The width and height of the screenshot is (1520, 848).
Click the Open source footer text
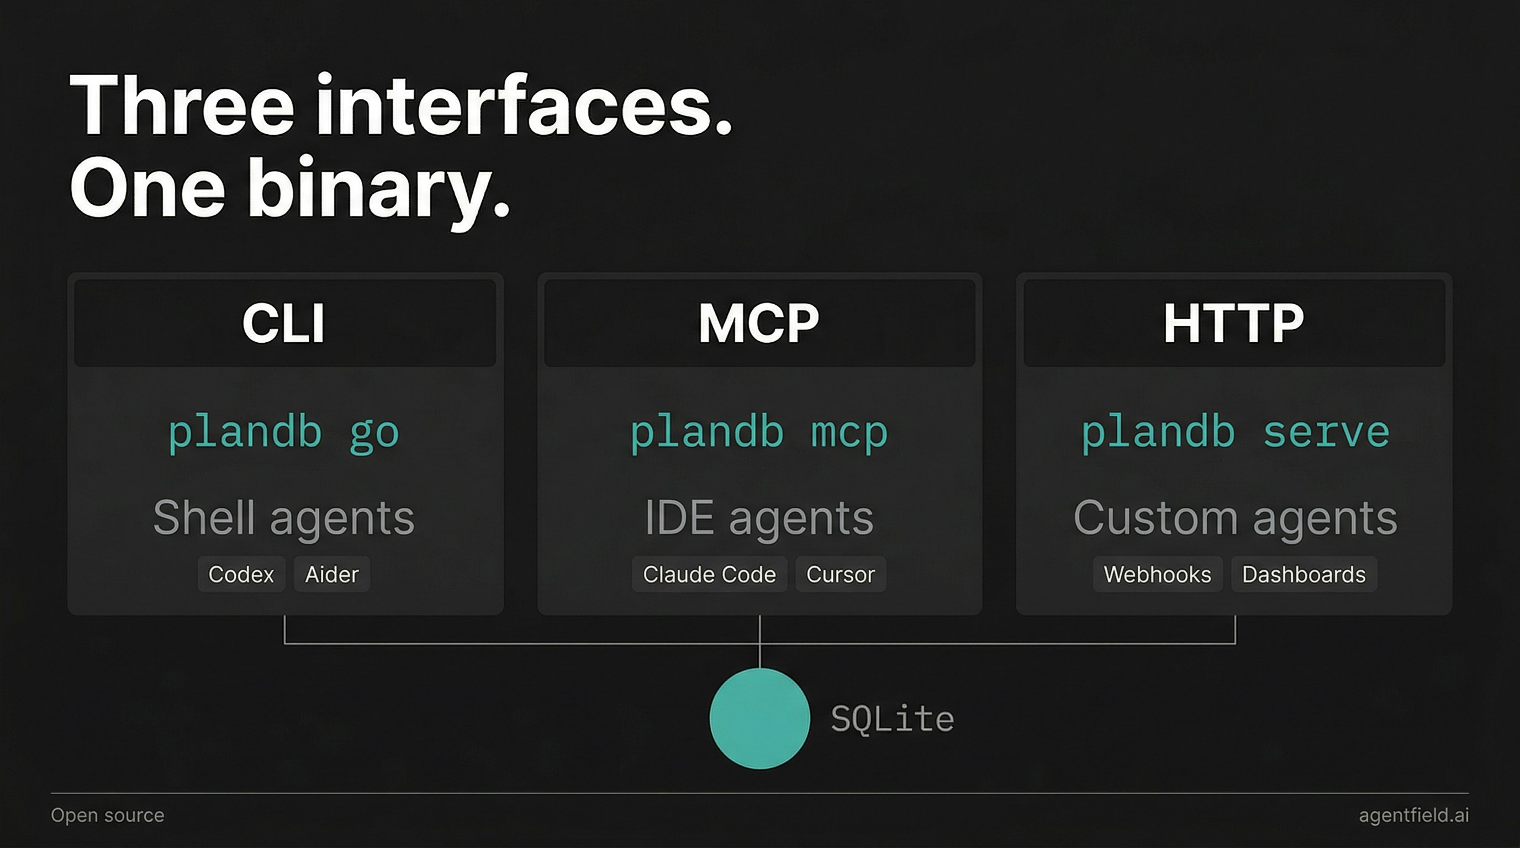coord(107,815)
